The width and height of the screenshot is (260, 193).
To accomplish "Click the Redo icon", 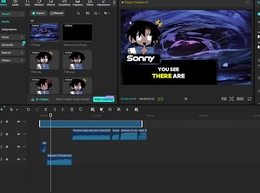I will pyautogui.click(x=37, y=109).
